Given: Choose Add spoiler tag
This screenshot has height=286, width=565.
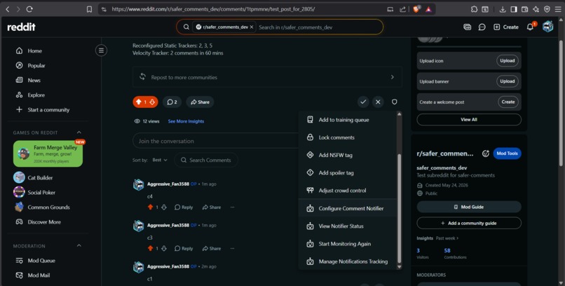Looking at the screenshot, I should click(348, 173).
